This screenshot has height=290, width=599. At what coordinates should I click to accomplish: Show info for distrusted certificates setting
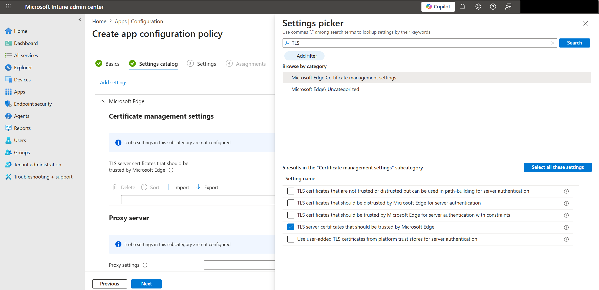pyautogui.click(x=566, y=204)
